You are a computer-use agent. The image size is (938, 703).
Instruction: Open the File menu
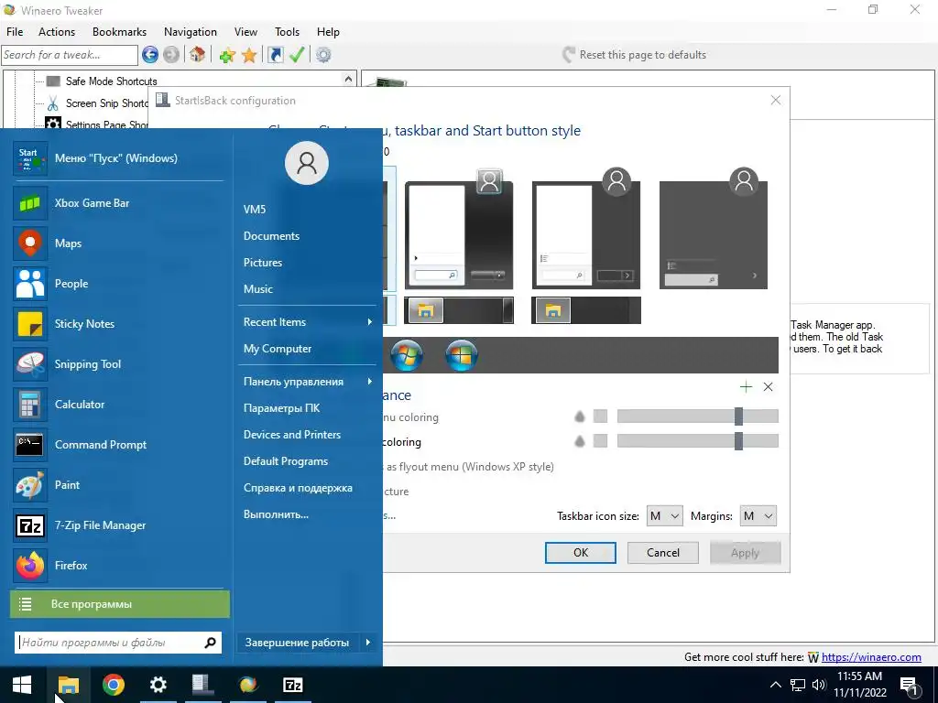pyautogui.click(x=15, y=32)
